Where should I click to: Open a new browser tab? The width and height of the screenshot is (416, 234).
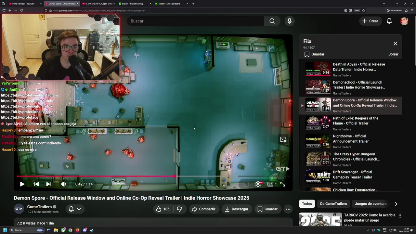(x=193, y=4)
